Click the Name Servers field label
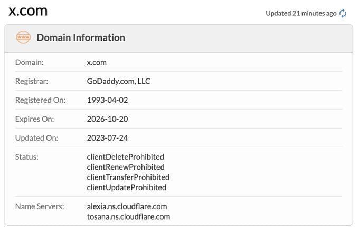The width and height of the screenshot is (359, 227). [x=40, y=206]
